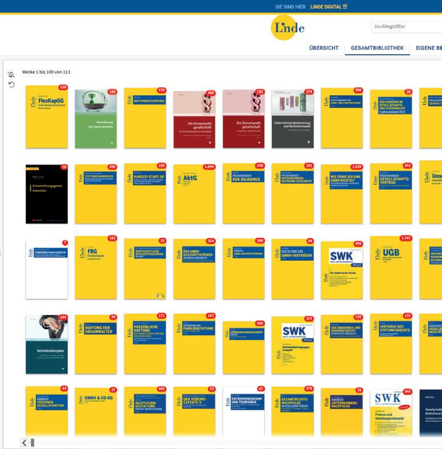Open Die Kommanditgesellschaft book with badge 369
The height and width of the screenshot is (449, 442).
point(194,120)
